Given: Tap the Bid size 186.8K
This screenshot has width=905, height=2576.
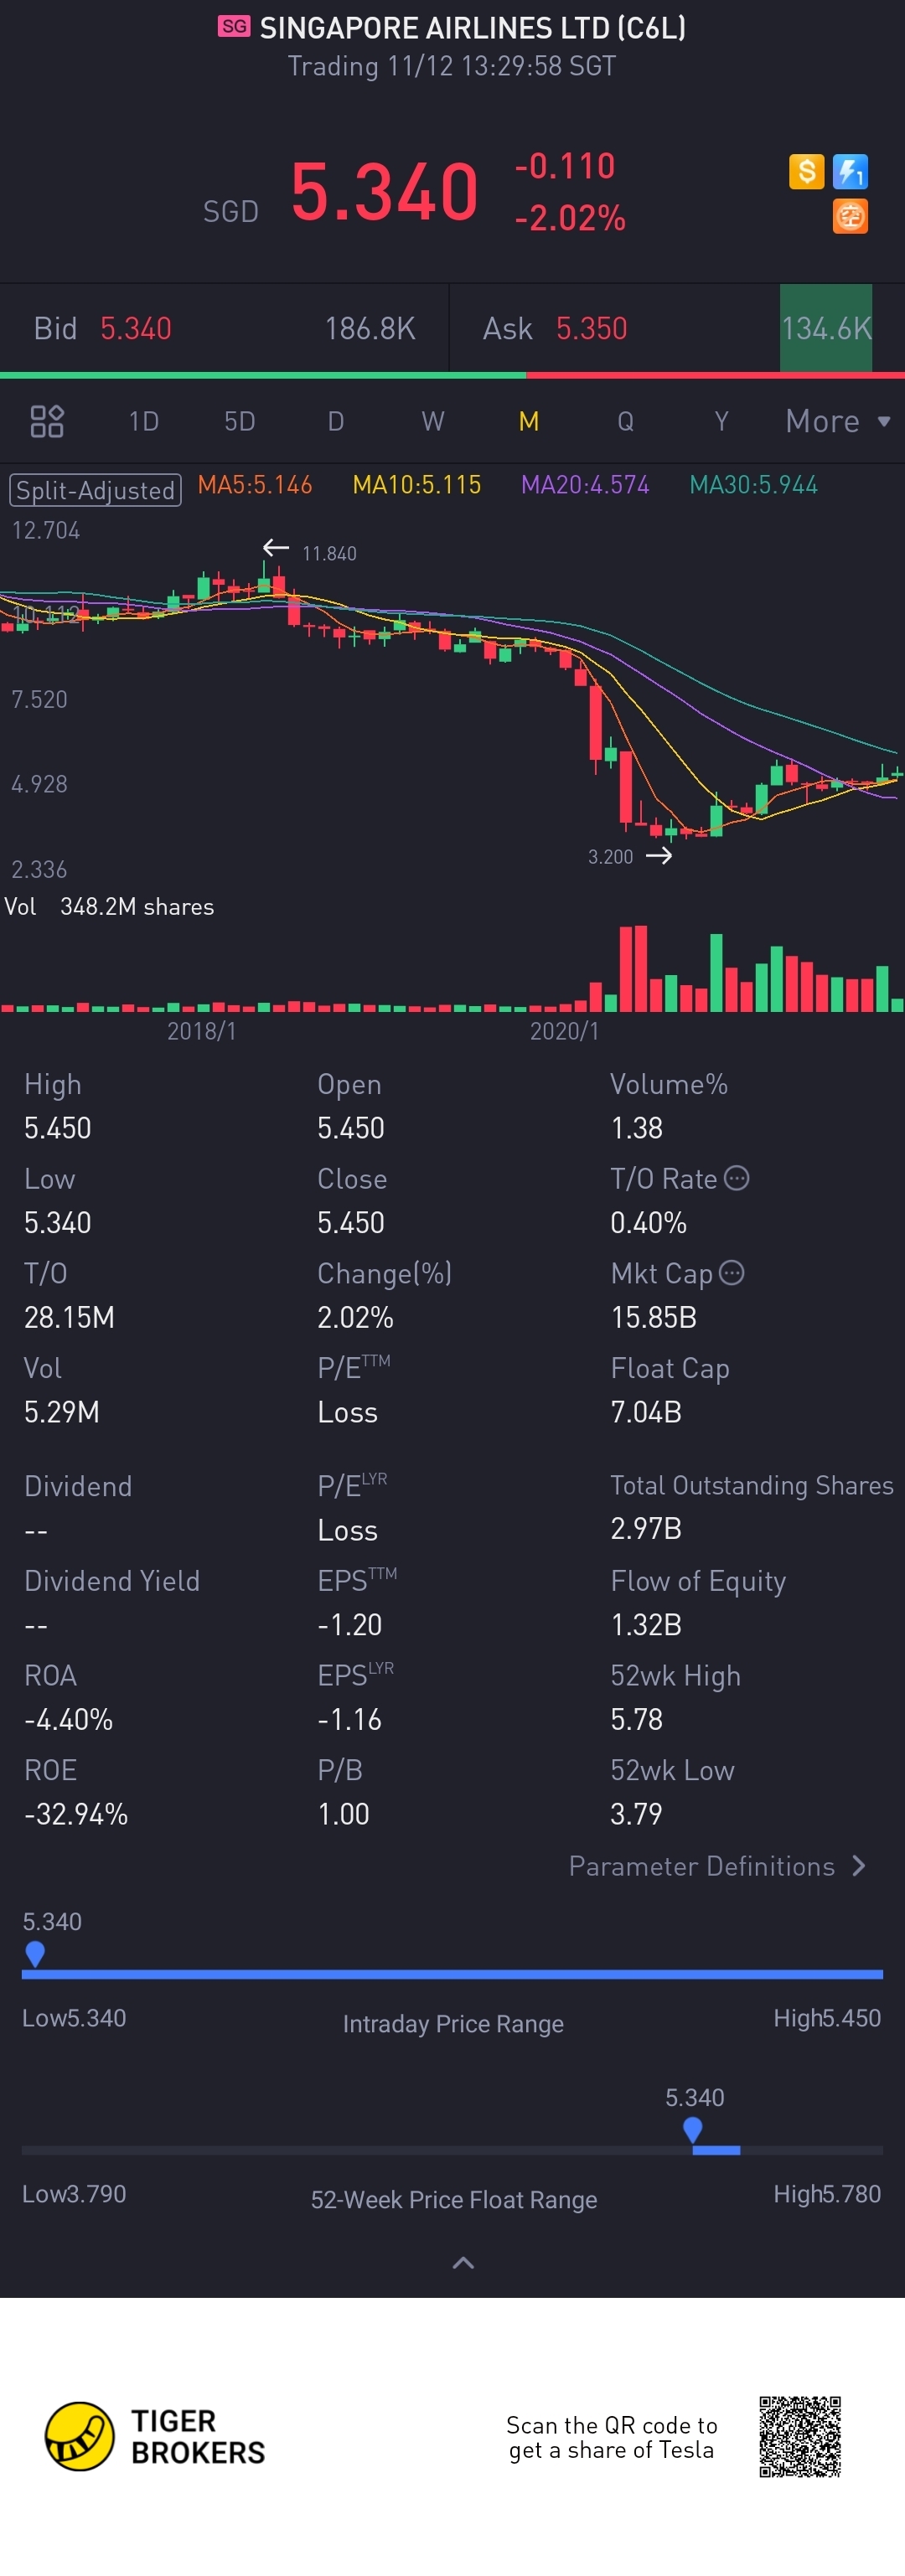Looking at the screenshot, I should click(370, 328).
